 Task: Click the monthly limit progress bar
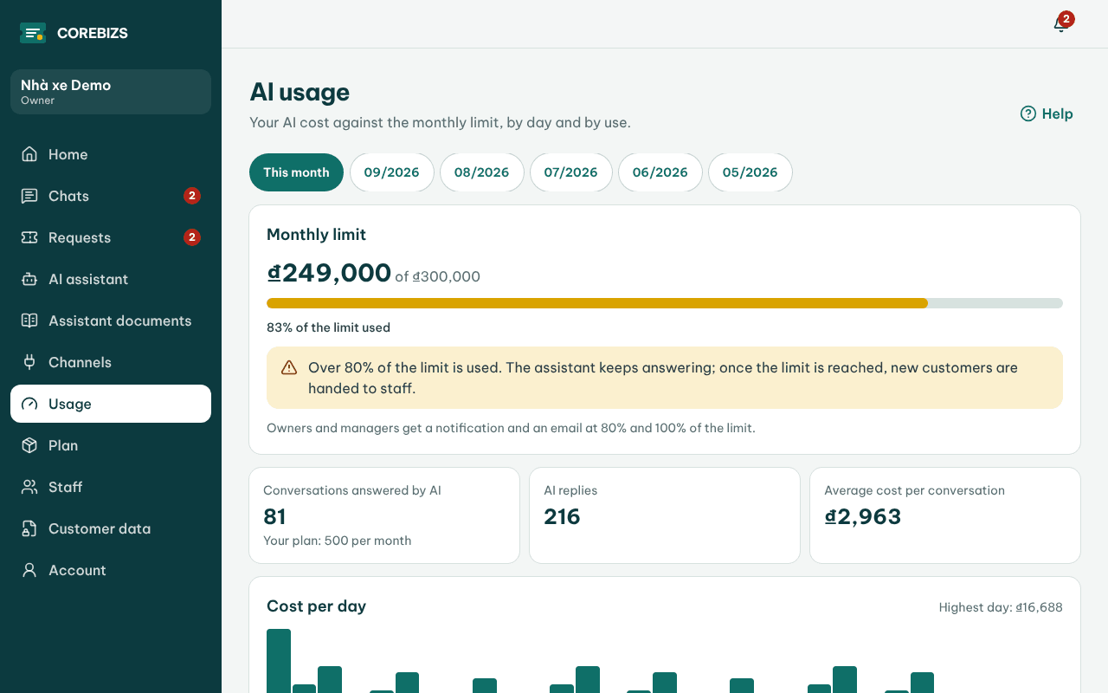tap(665, 303)
